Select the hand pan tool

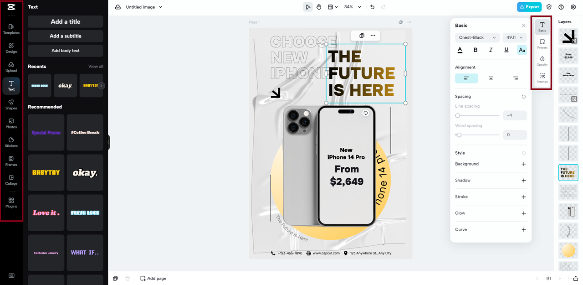coord(319,7)
